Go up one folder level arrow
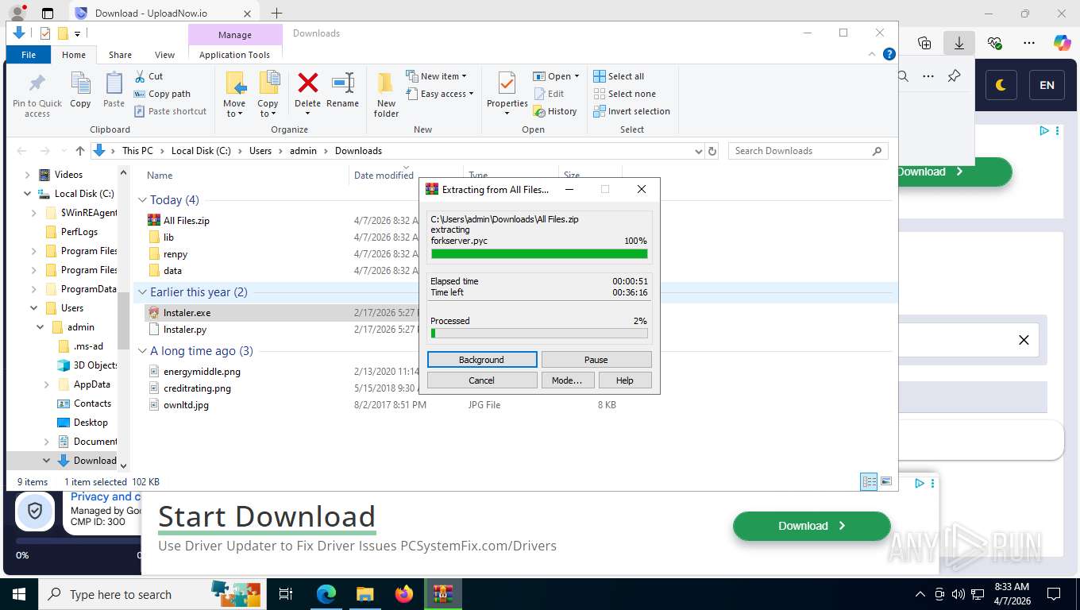Viewport: 1080px width, 610px height. pos(80,151)
